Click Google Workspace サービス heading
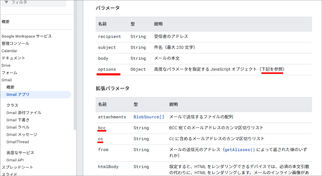Image resolution: width=322 pixels, height=176 pixels. coord(26,36)
